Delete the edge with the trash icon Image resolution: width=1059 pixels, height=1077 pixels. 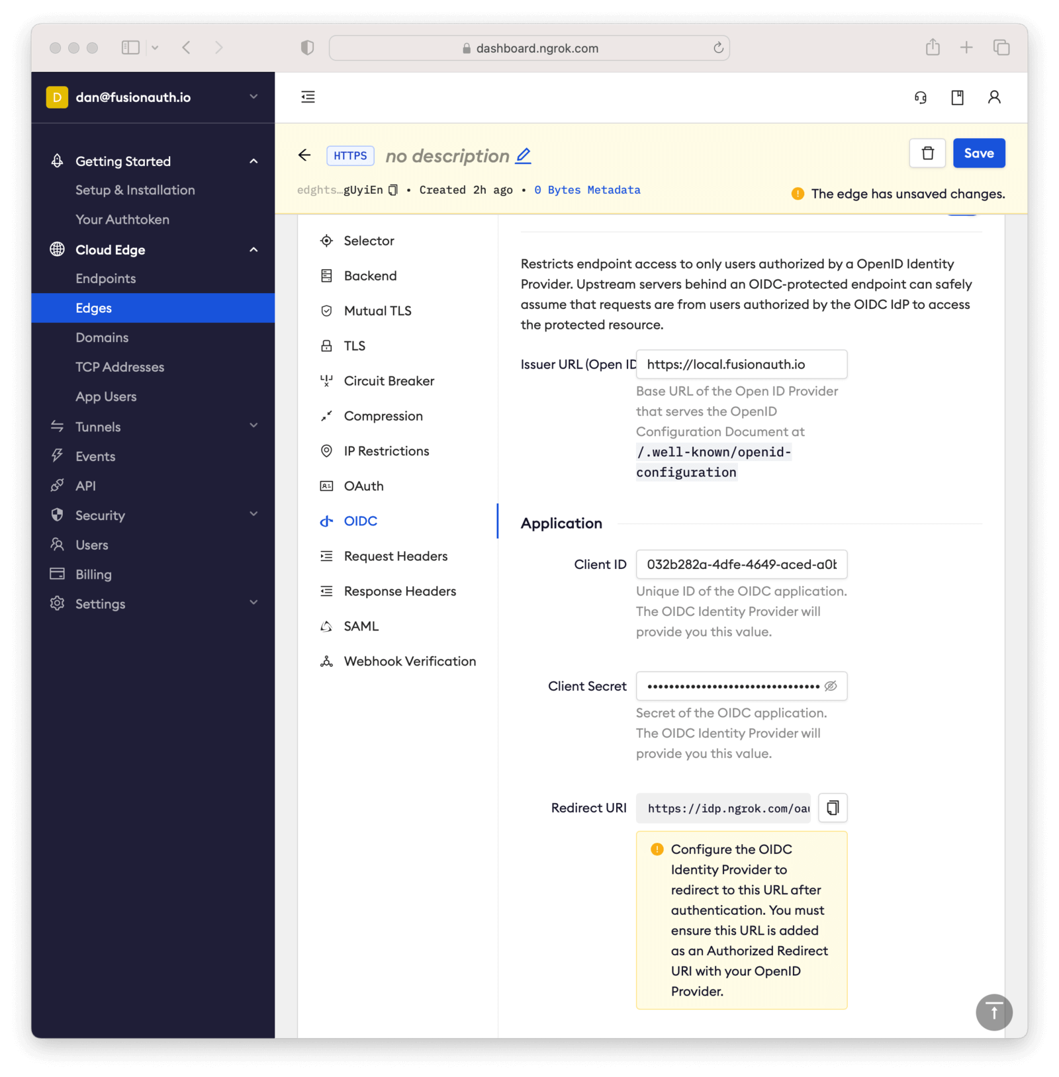tap(928, 153)
